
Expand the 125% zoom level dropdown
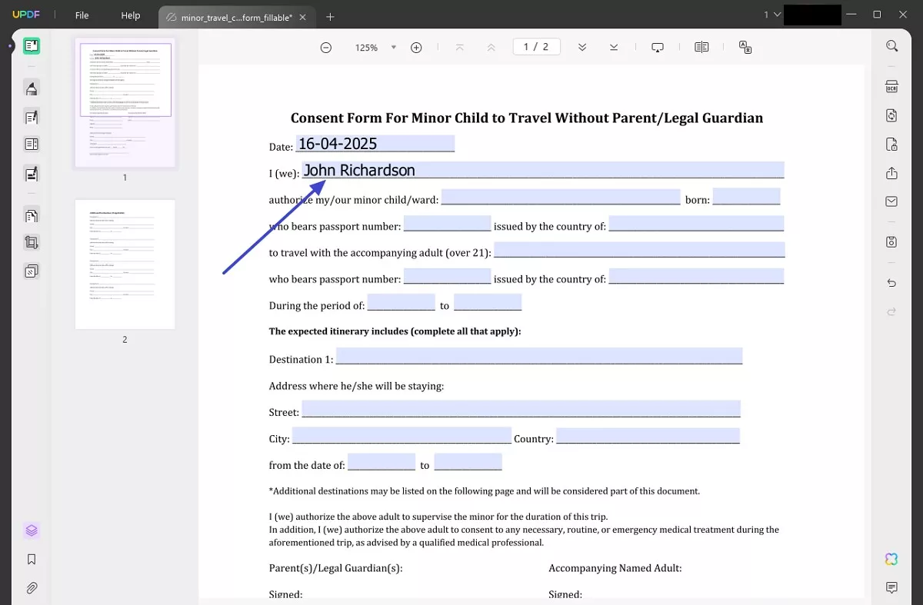point(394,48)
